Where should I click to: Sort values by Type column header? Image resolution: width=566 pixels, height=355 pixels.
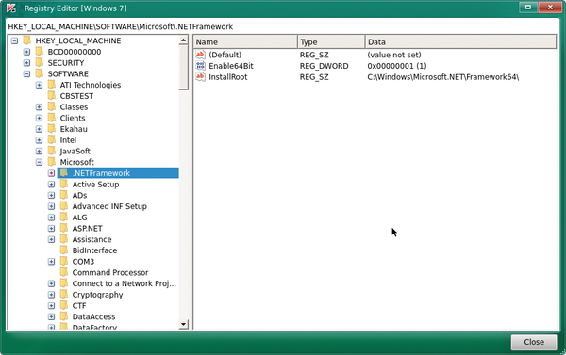coord(331,41)
